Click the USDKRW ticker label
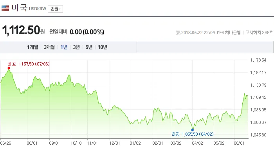 (38, 9)
